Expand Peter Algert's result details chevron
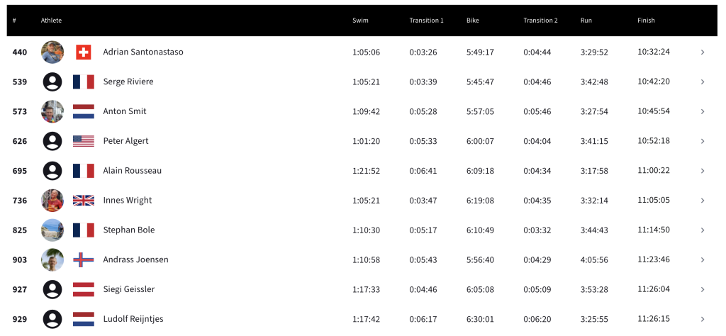 point(702,141)
